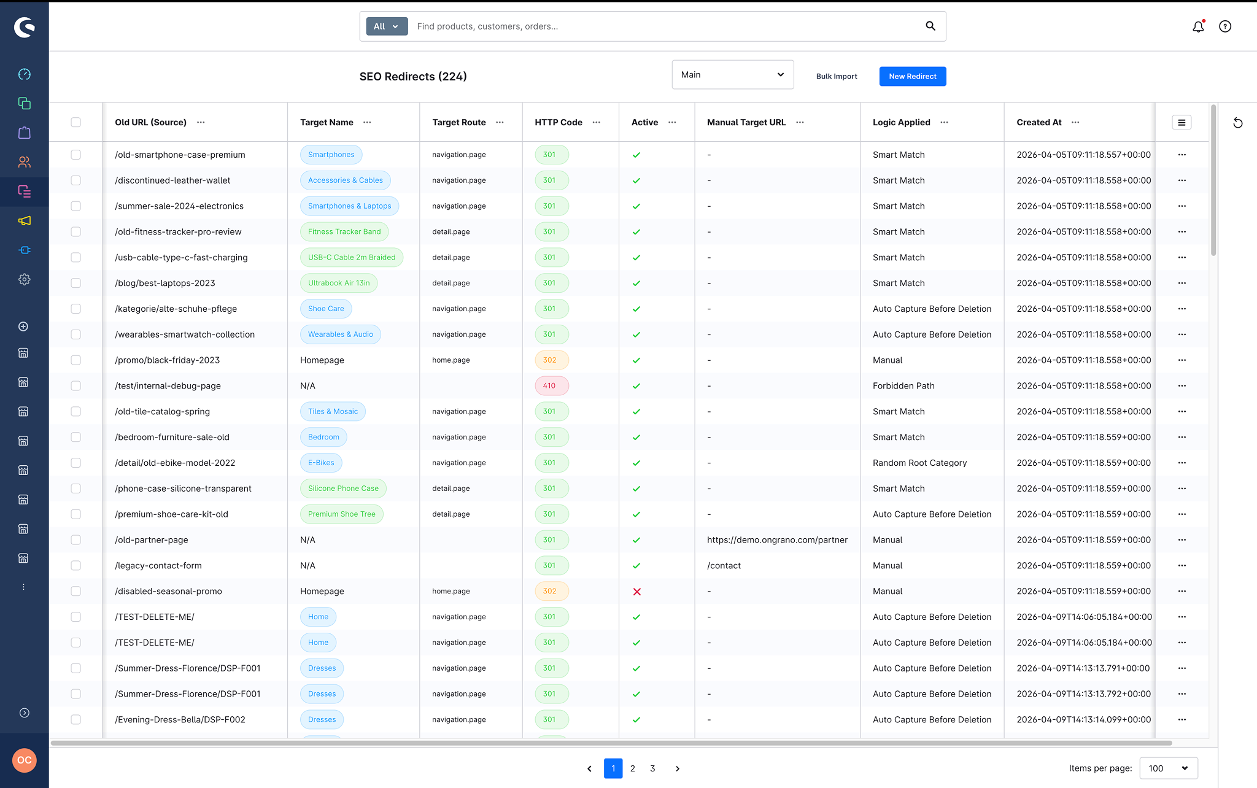Image resolution: width=1257 pixels, height=788 pixels.
Task: Check the /old-smartphone-case-premium row checkbox
Action: [x=75, y=155]
